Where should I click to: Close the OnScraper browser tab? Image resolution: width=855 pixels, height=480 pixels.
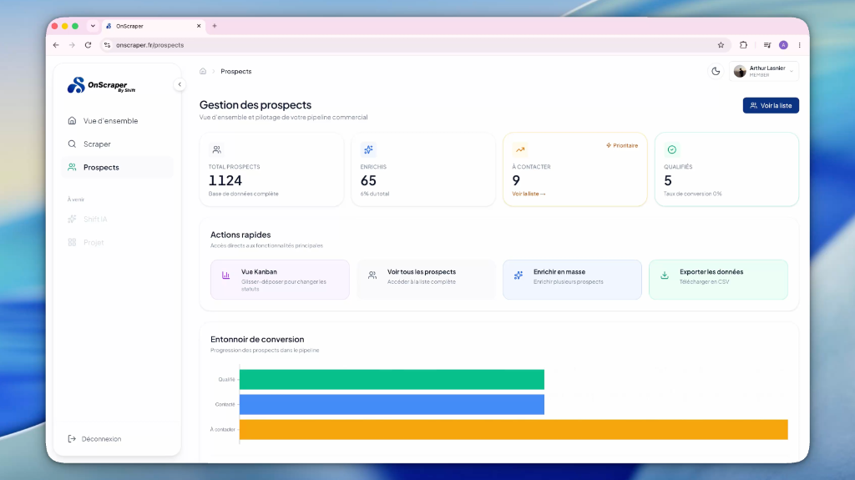pyautogui.click(x=199, y=26)
